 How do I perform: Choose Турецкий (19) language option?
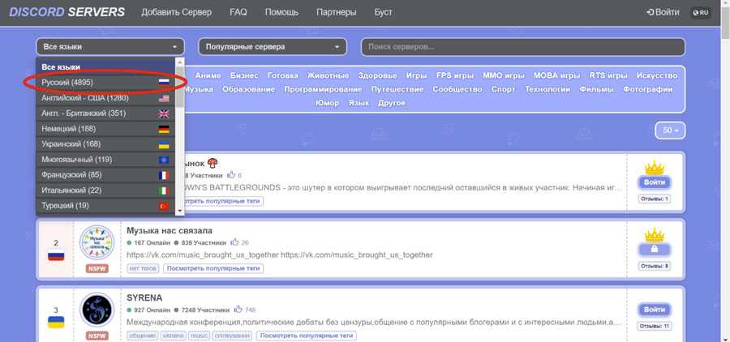(105, 205)
